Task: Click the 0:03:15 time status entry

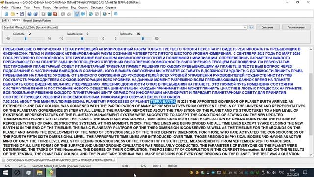Action: click(x=157, y=166)
